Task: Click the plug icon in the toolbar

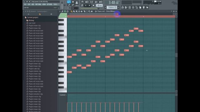Action: coord(144,7)
